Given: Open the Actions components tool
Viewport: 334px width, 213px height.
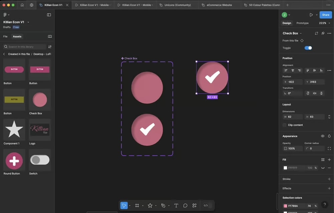Looking at the screenshot, I should [x=194, y=205].
